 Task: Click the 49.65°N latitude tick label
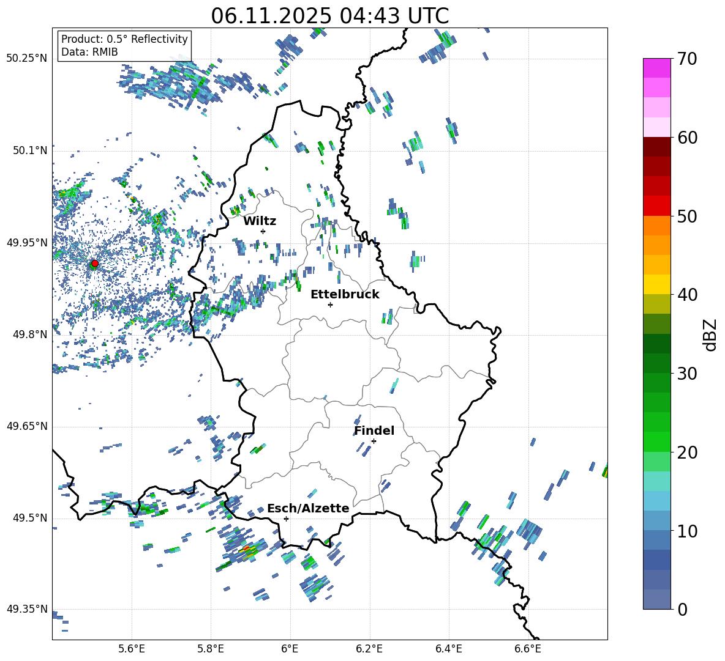[x=27, y=426]
